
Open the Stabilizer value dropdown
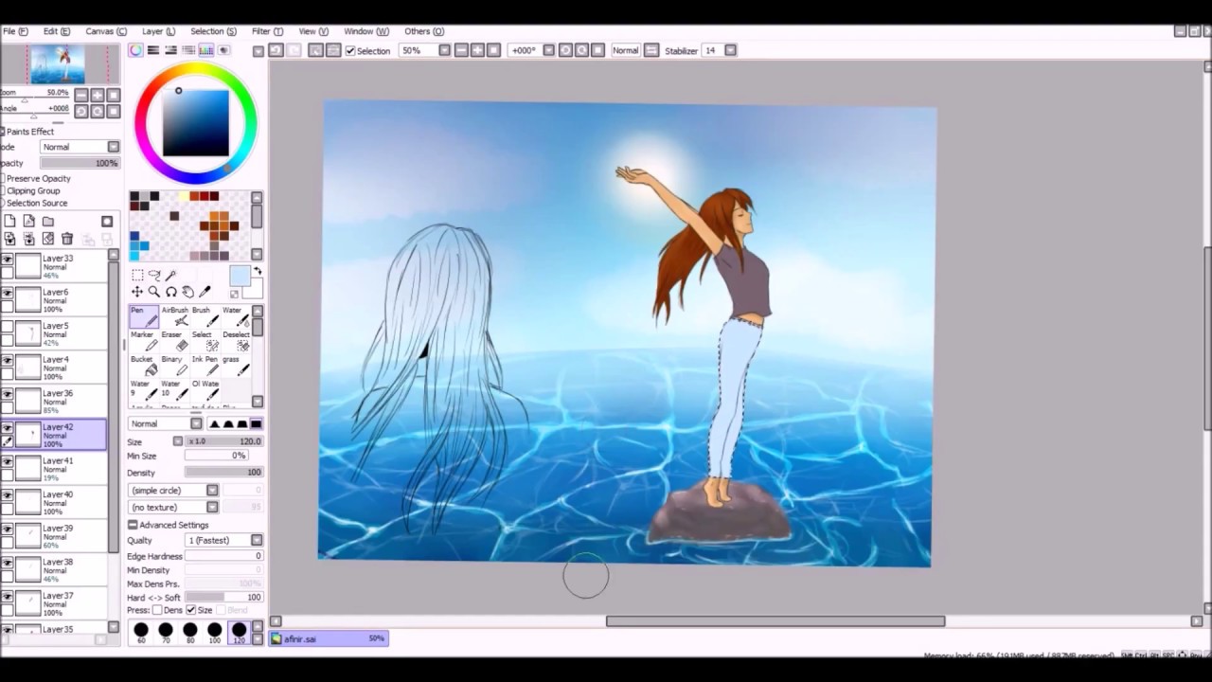point(730,50)
